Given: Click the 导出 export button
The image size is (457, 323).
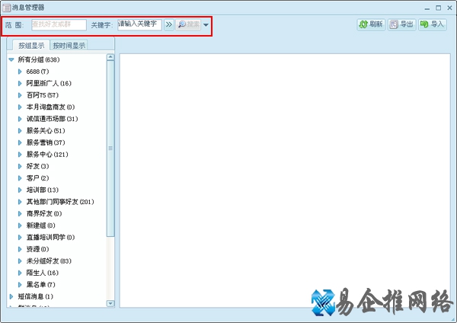Looking at the screenshot, I should click(401, 24).
